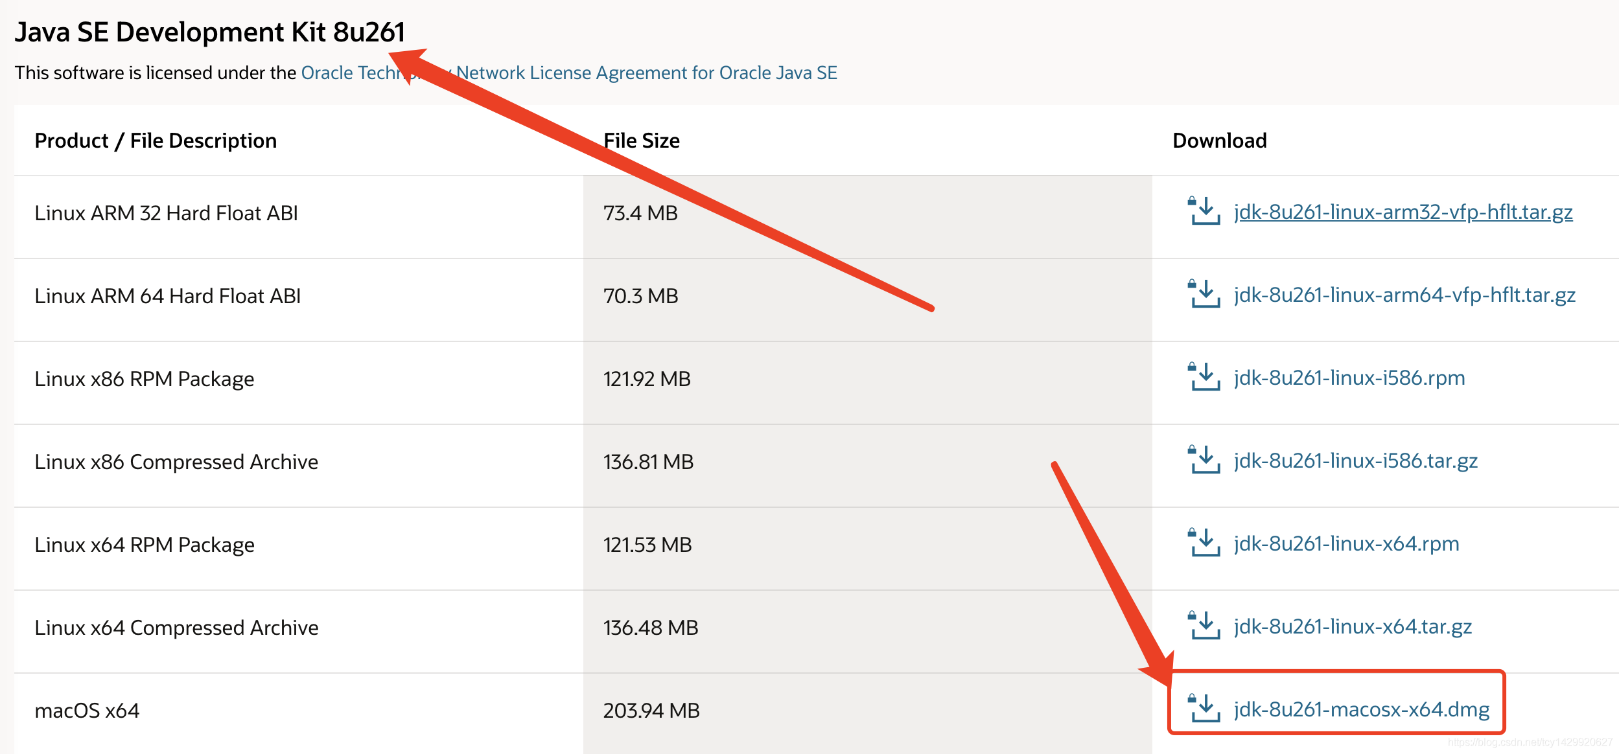Select 'Linux x86 RPM Package' row text
Image resolution: width=1619 pixels, height=754 pixels.
[144, 379]
